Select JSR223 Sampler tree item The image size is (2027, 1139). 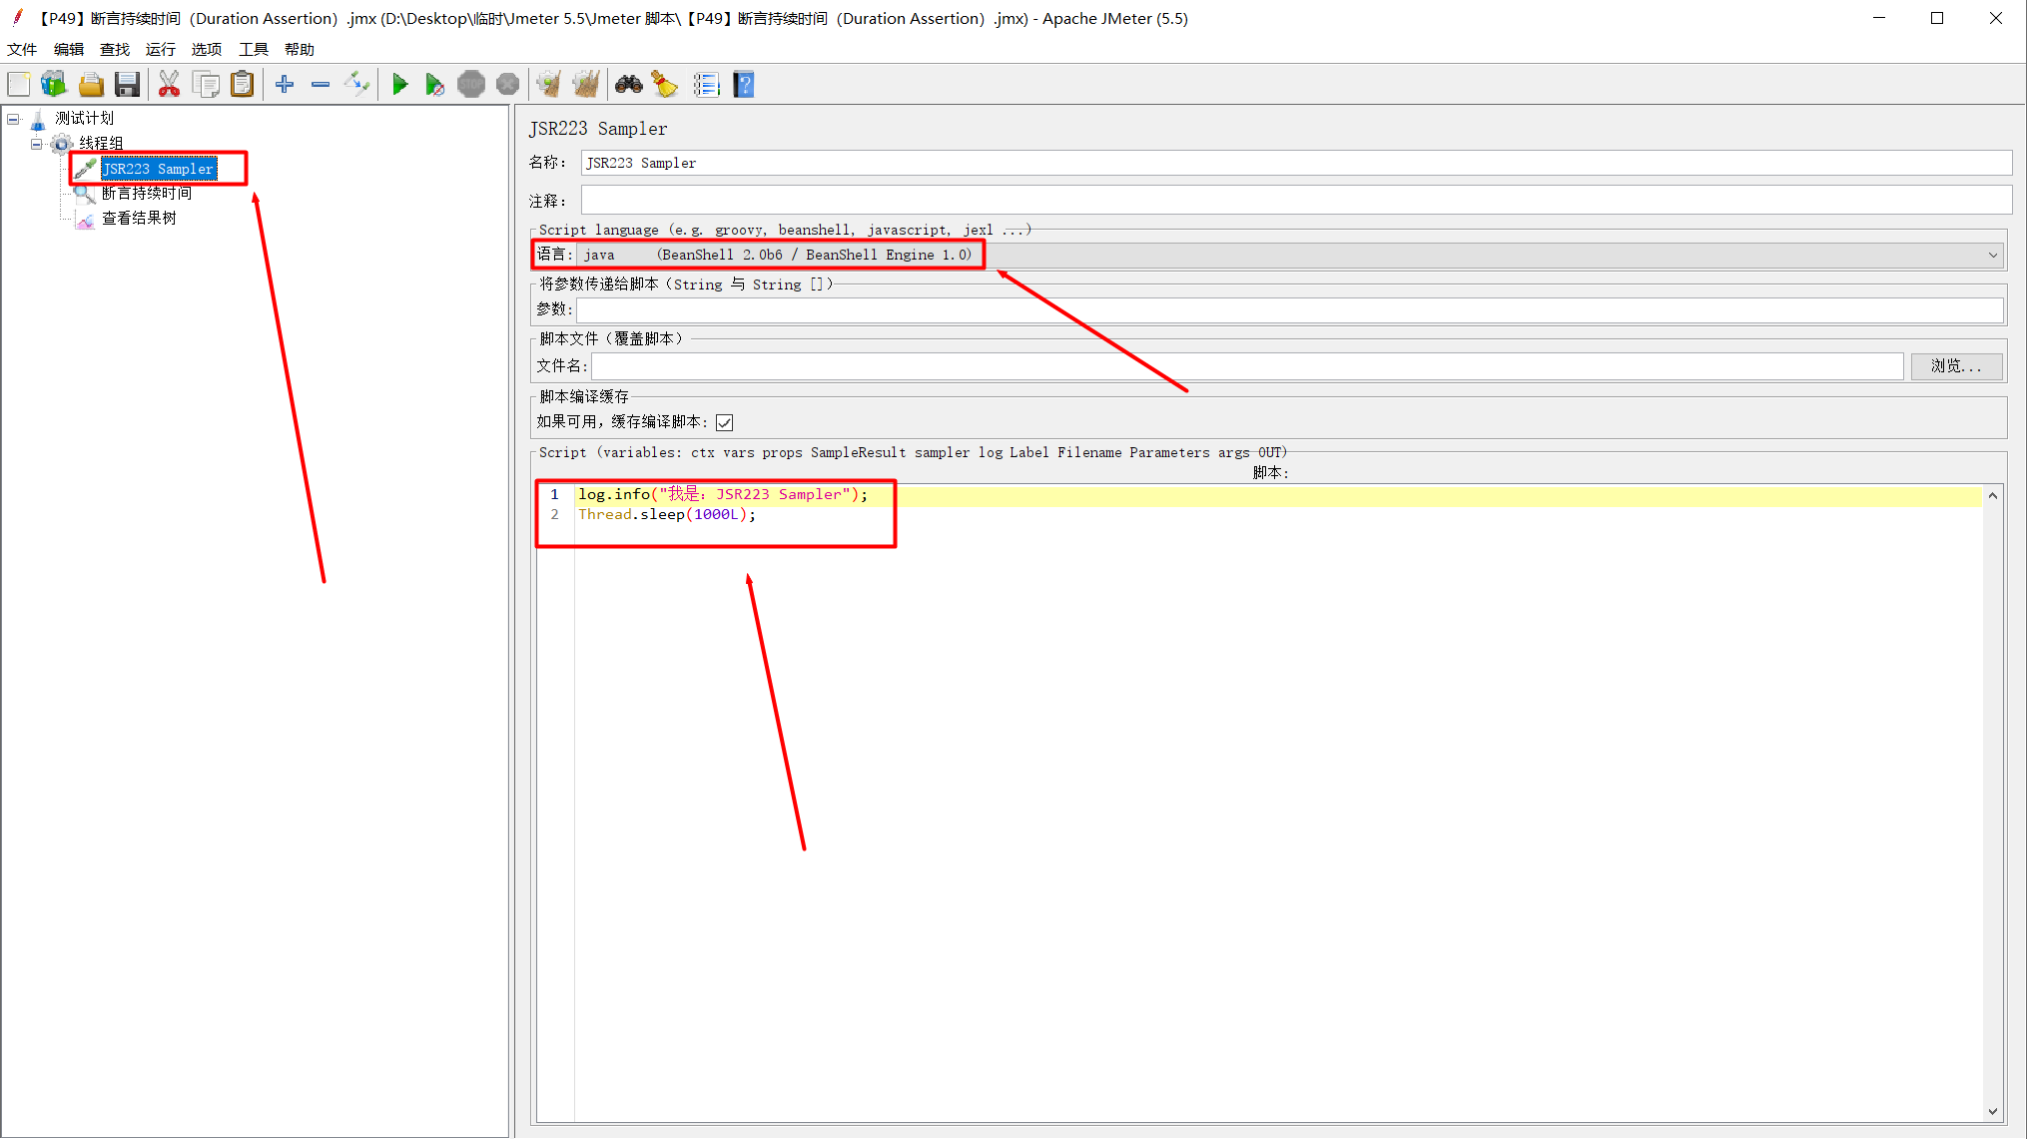point(159,169)
